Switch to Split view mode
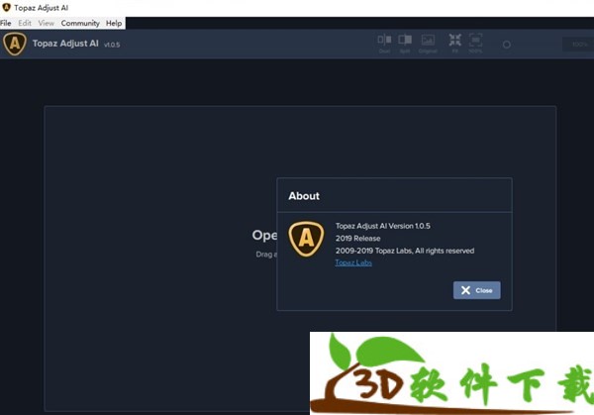Viewport: 594px width, 415px height. [405, 44]
